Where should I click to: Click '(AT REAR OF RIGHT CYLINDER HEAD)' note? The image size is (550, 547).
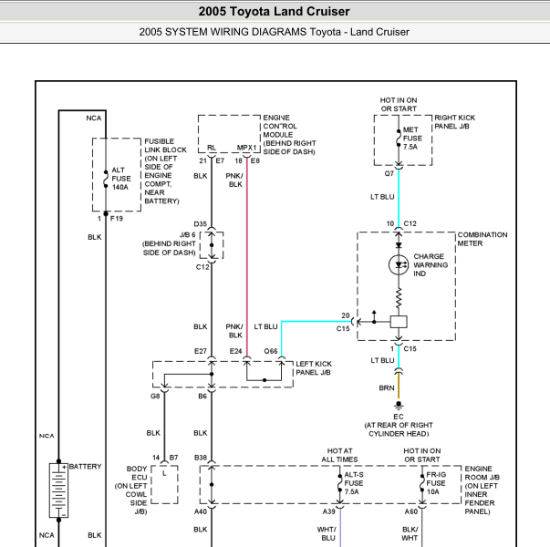click(399, 429)
